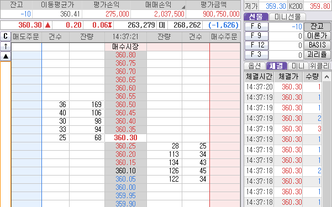Viewport: 332px width, 207px height.
Task: Click price 360.65 in the ladder
Action: point(125,80)
